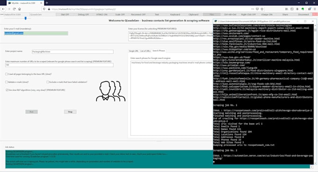Check 'Exclude e-mails that have failed validation'
Image resolution: width=318 pixels, height=172 pixels.
tap(48, 82)
